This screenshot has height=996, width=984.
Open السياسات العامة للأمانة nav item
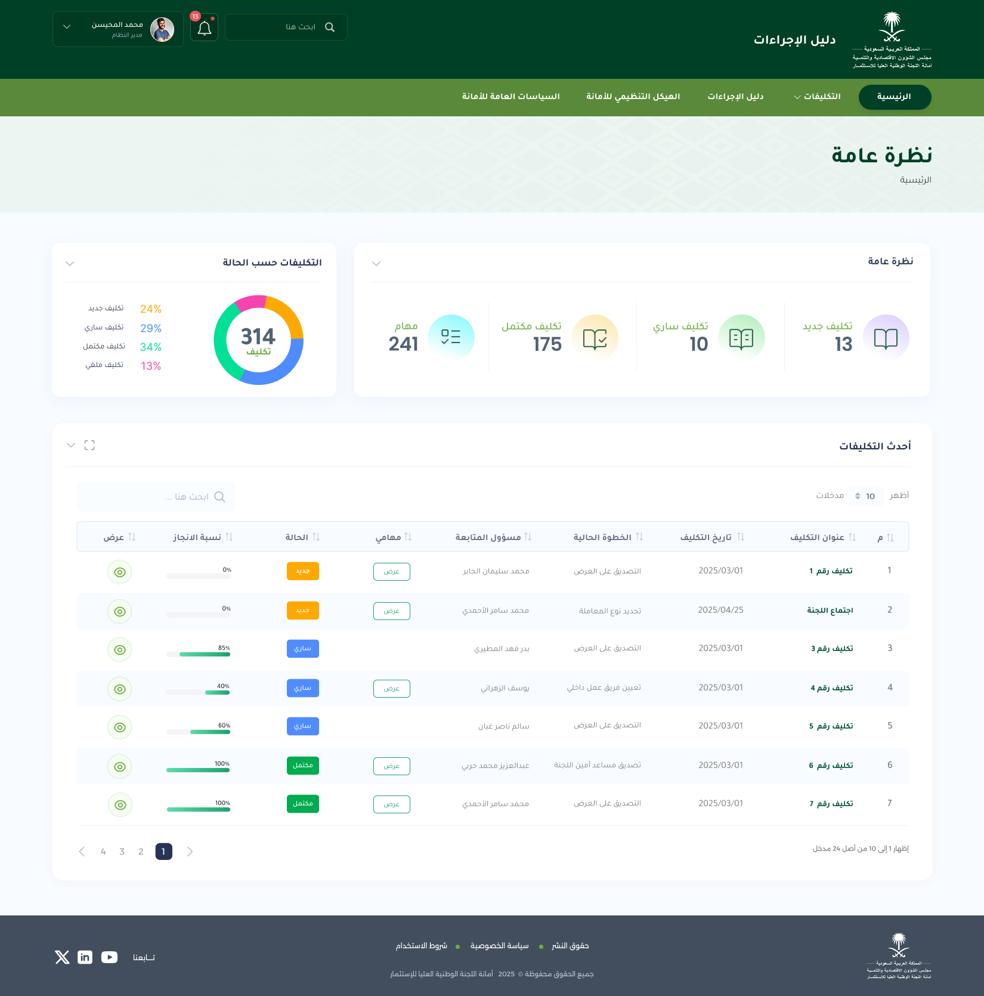tap(510, 97)
